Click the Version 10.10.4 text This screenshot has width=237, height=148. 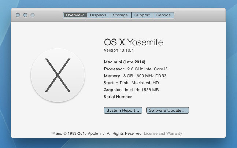pos(119,50)
